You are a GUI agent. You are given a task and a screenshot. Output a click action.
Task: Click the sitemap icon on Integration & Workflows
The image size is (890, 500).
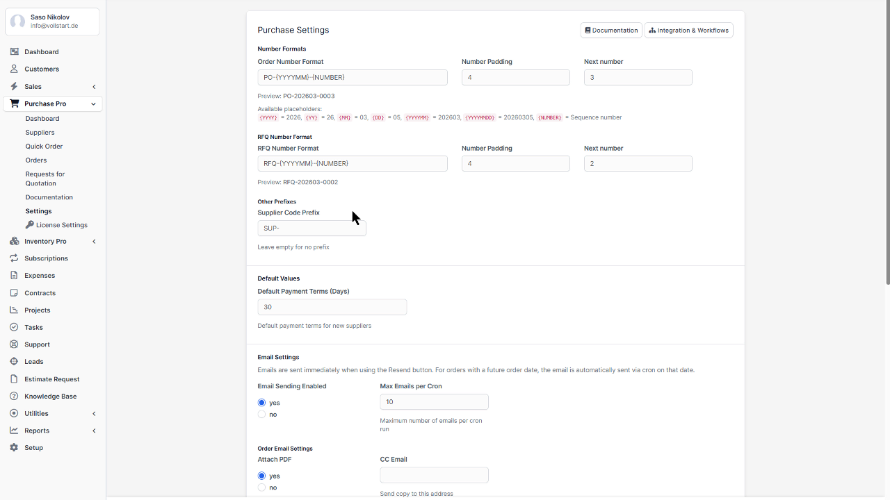click(x=652, y=31)
